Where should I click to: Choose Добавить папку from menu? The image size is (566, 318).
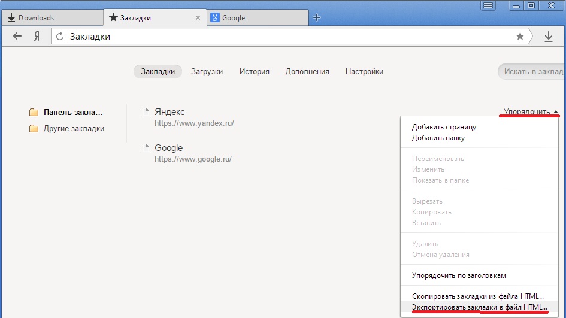(438, 138)
